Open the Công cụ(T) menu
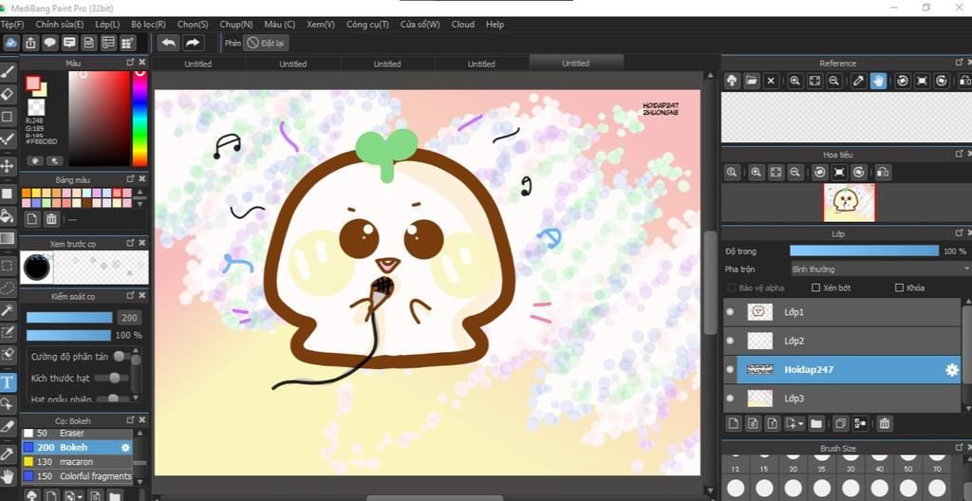The height and width of the screenshot is (501, 972). tap(367, 24)
